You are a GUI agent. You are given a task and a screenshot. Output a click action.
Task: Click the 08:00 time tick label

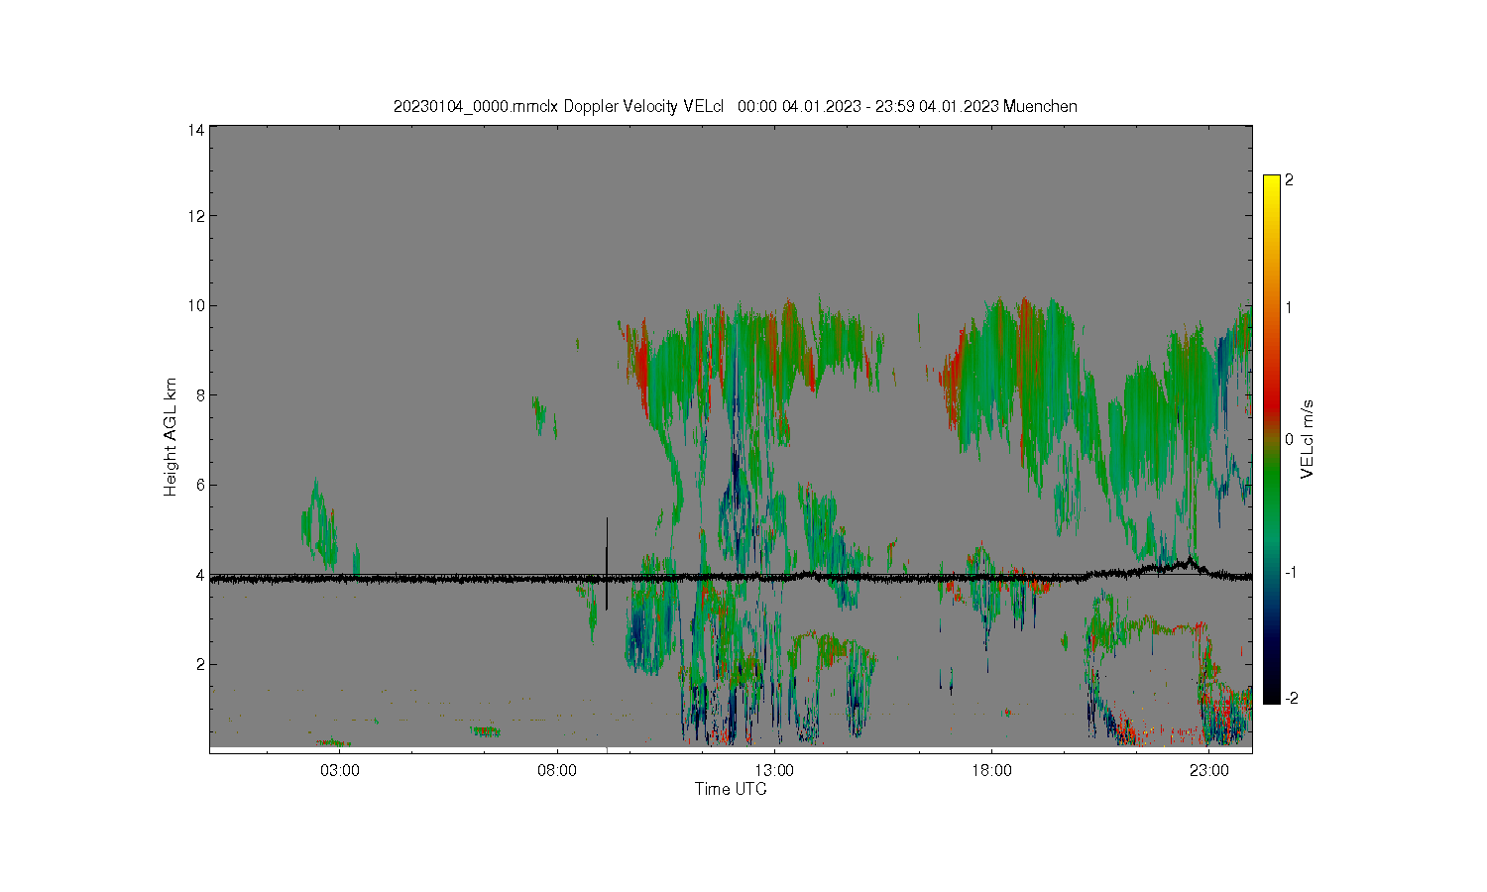coord(557,771)
